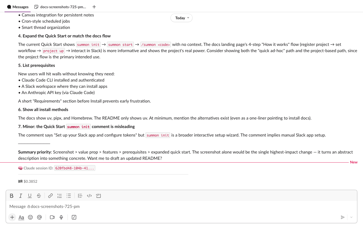This screenshot has width=363, height=230.
Task: Click the Claude session ID code snippet
Action: click(x=75, y=168)
